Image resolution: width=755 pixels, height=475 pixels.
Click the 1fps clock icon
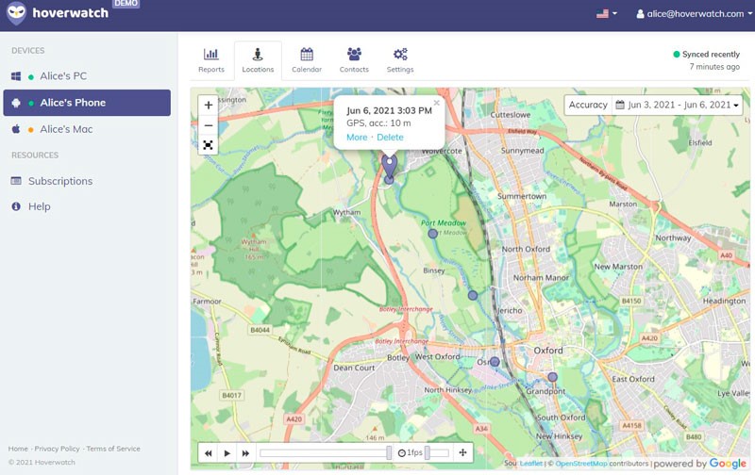(x=402, y=453)
